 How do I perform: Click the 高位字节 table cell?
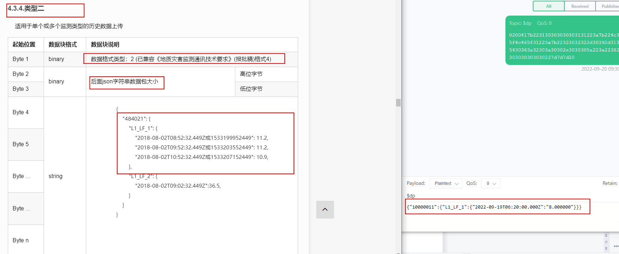click(266, 74)
